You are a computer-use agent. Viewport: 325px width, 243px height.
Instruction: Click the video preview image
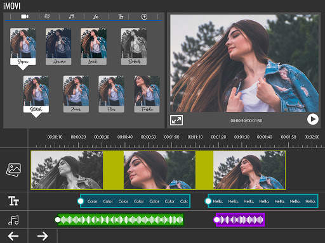(x=245, y=63)
